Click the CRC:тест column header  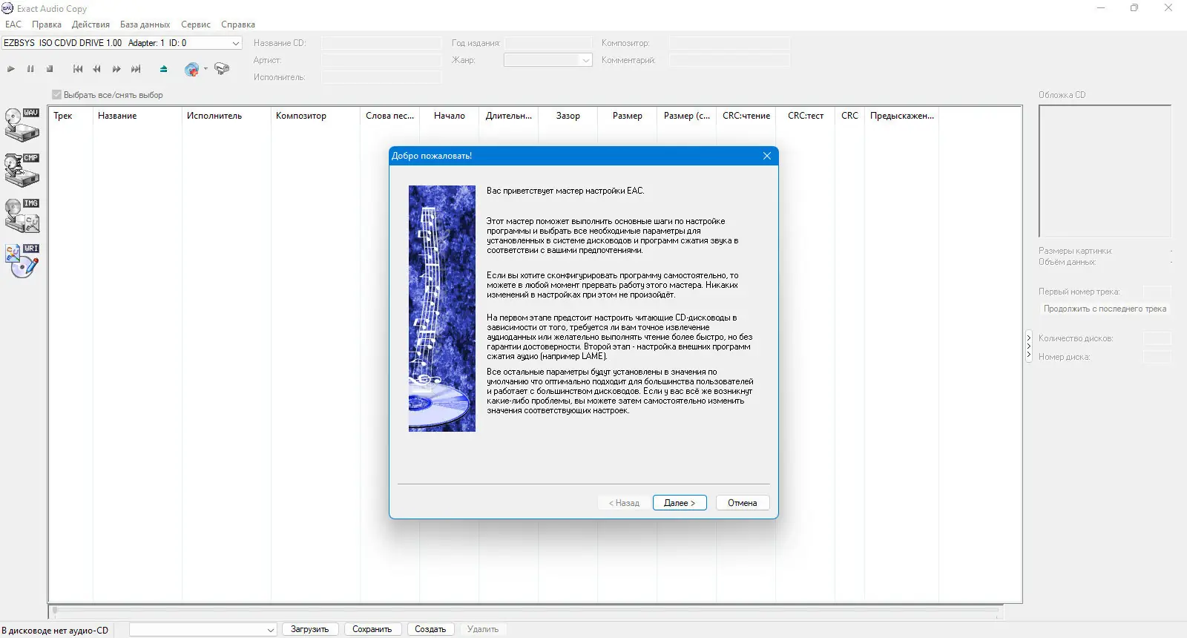[x=806, y=116]
